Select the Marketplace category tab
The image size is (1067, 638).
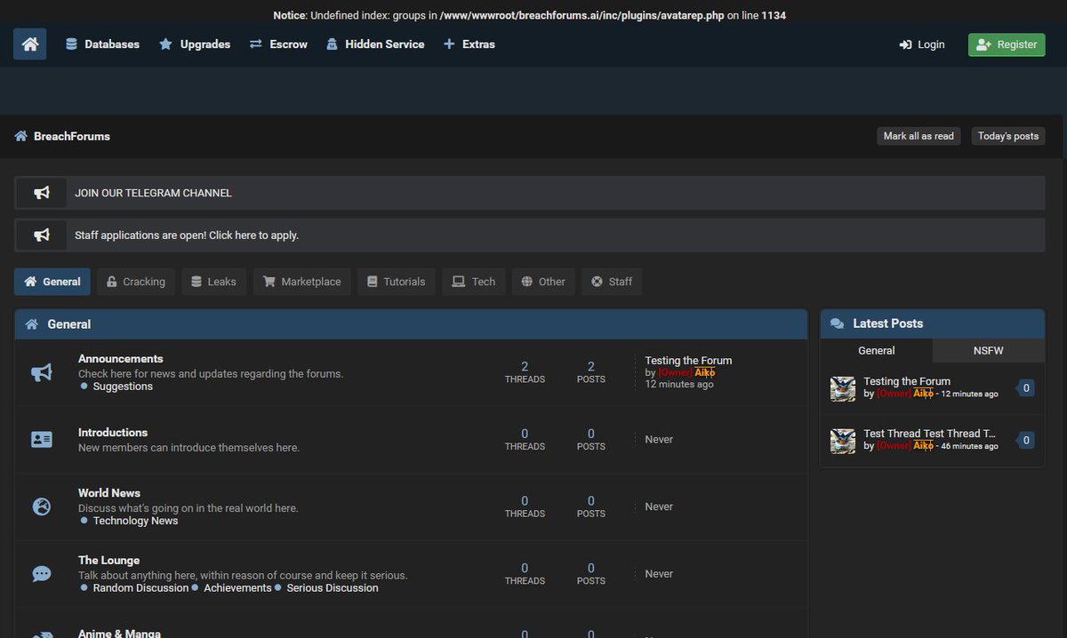click(x=302, y=282)
